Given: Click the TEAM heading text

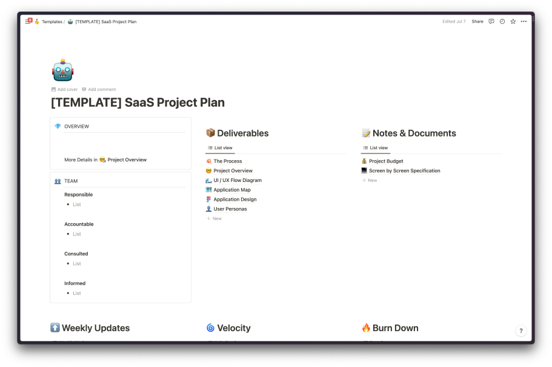Looking at the screenshot, I should click(x=71, y=181).
